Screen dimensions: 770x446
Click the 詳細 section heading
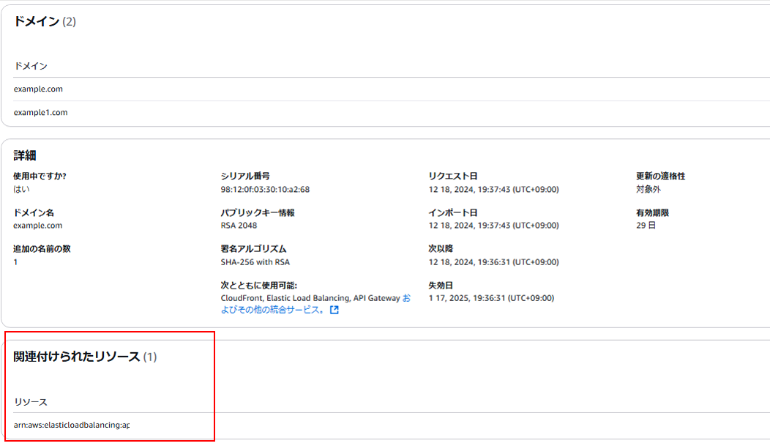(25, 156)
